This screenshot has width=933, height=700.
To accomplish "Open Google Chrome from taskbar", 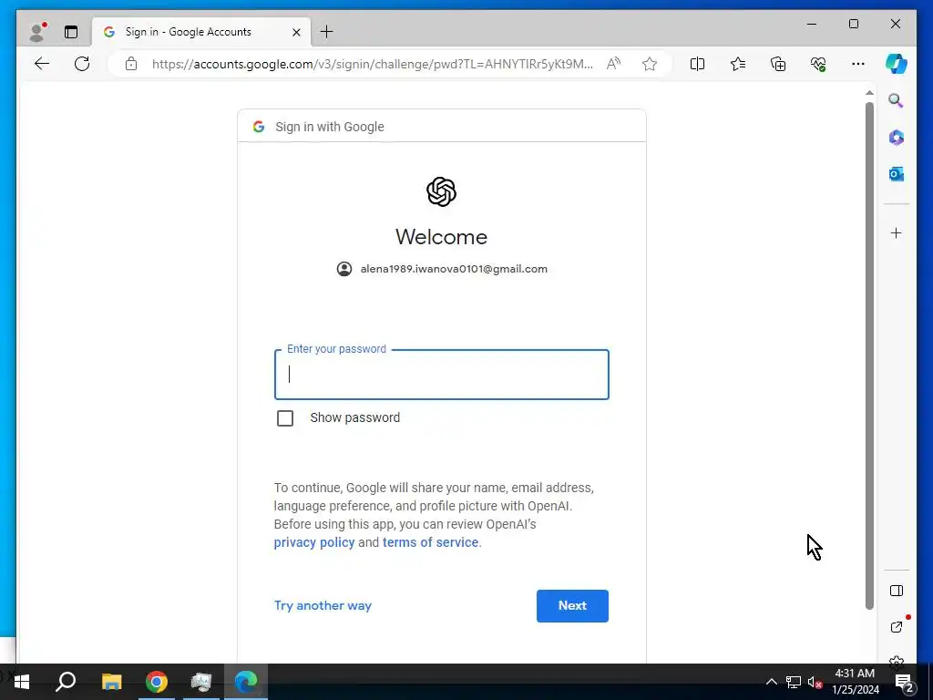I will pyautogui.click(x=157, y=682).
